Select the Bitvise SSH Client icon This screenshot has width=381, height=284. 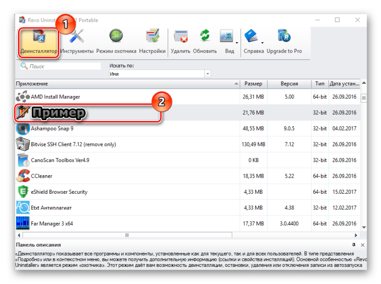pyautogui.click(x=22, y=144)
